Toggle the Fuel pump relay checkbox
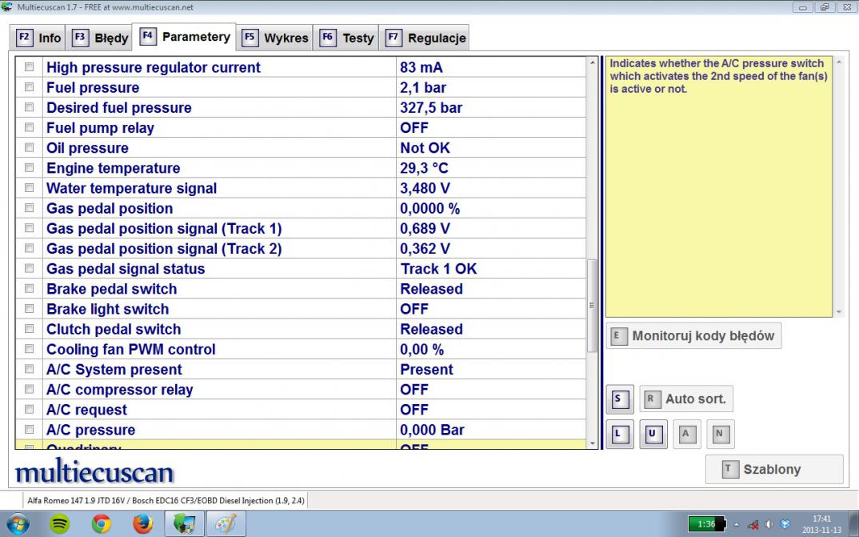The height and width of the screenshot is (537, 859). pyautogui.click(x=29, y=127)
